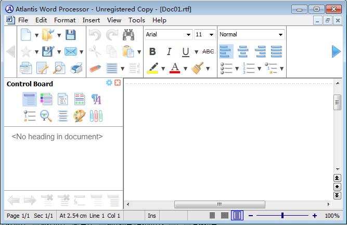347x225 pixels.
Task: Click the favorites star icon
Action: (25, 52)
